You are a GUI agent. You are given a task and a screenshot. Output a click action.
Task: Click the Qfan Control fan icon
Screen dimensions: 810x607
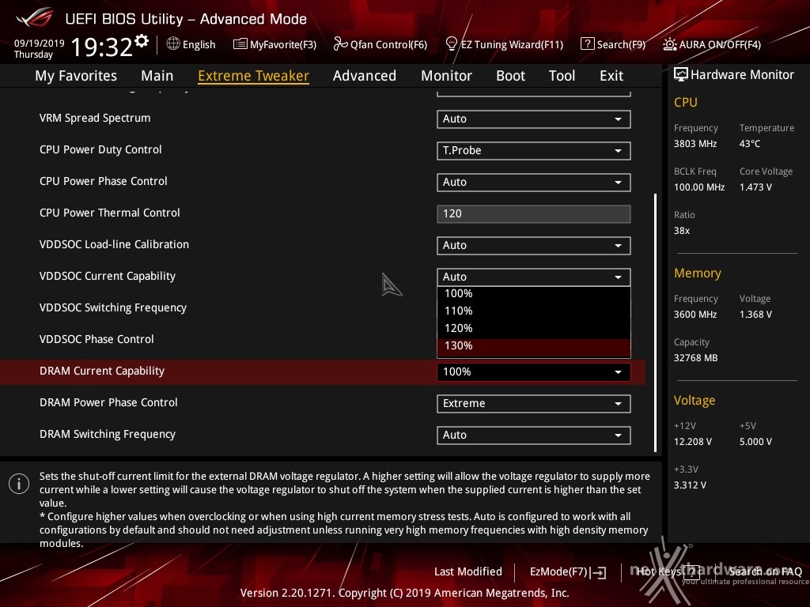pos(340,44)
